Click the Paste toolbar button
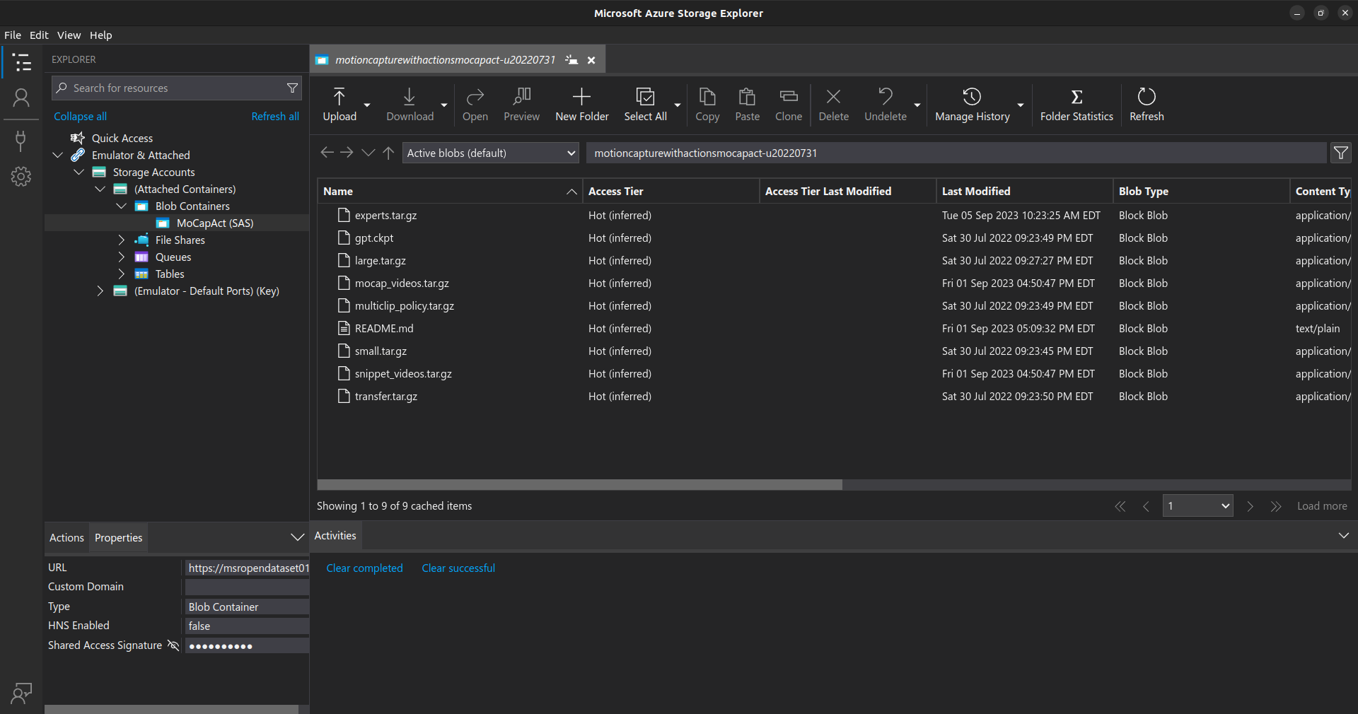Image resolution: width=1358 pixels, height=714 pixels. 747,105
